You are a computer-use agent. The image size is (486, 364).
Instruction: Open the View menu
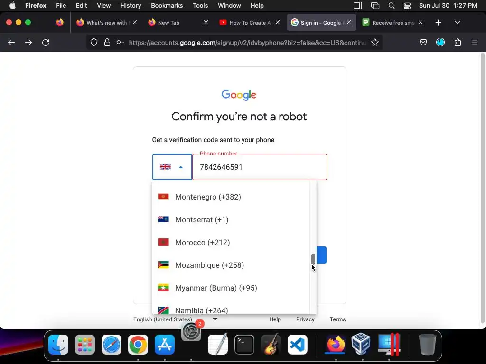click(103, 5)
